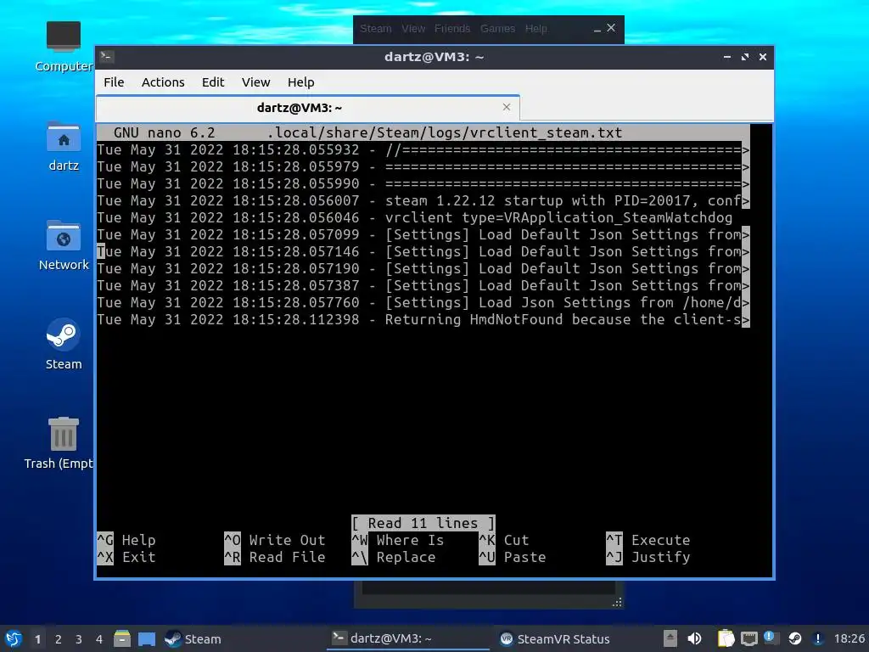Click the 18:26 taskbar clock
This screenshot has height=652, width=869.
pyautogui.click(x=849, y=638)
